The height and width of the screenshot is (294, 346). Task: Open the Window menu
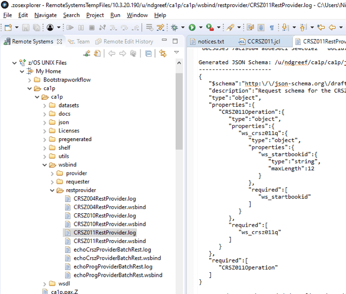[137, 15]
